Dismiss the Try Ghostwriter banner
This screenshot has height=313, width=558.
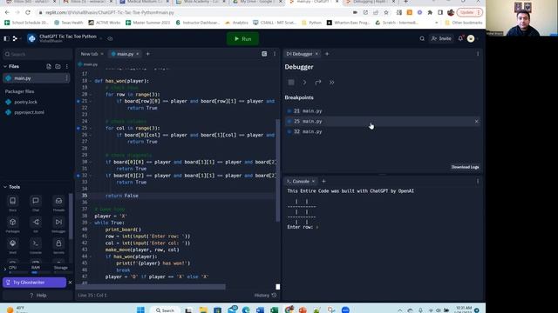[70, 283]
